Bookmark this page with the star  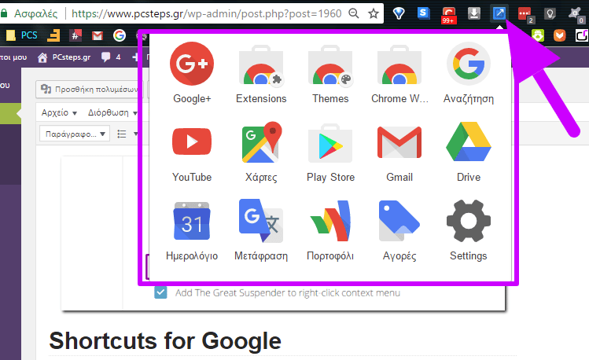[x=373, y=14]
